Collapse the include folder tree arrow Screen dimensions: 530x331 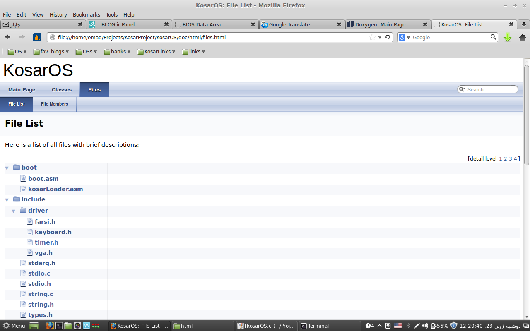(x=7, y=200)
